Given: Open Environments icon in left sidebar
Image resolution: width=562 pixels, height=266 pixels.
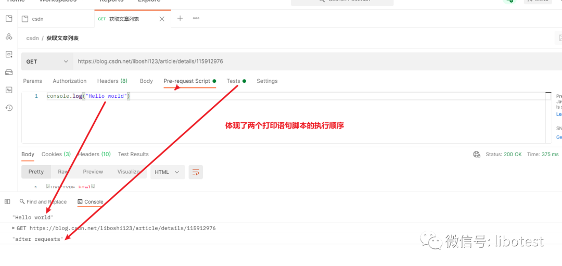Looking at the screenshot, I should point(9,55).
